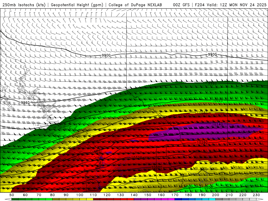Viewport: 268px width, 201px height.
Task: Select the dark blue swatch starting at 170
Action: 178,199
